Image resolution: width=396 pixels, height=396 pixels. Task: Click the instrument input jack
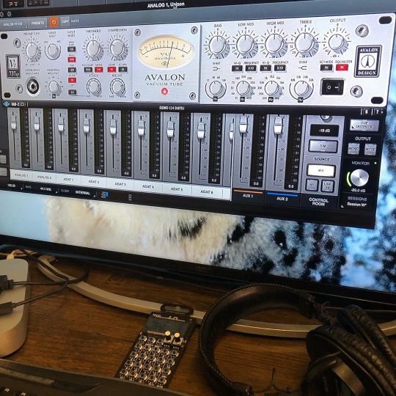coord(33,87)
